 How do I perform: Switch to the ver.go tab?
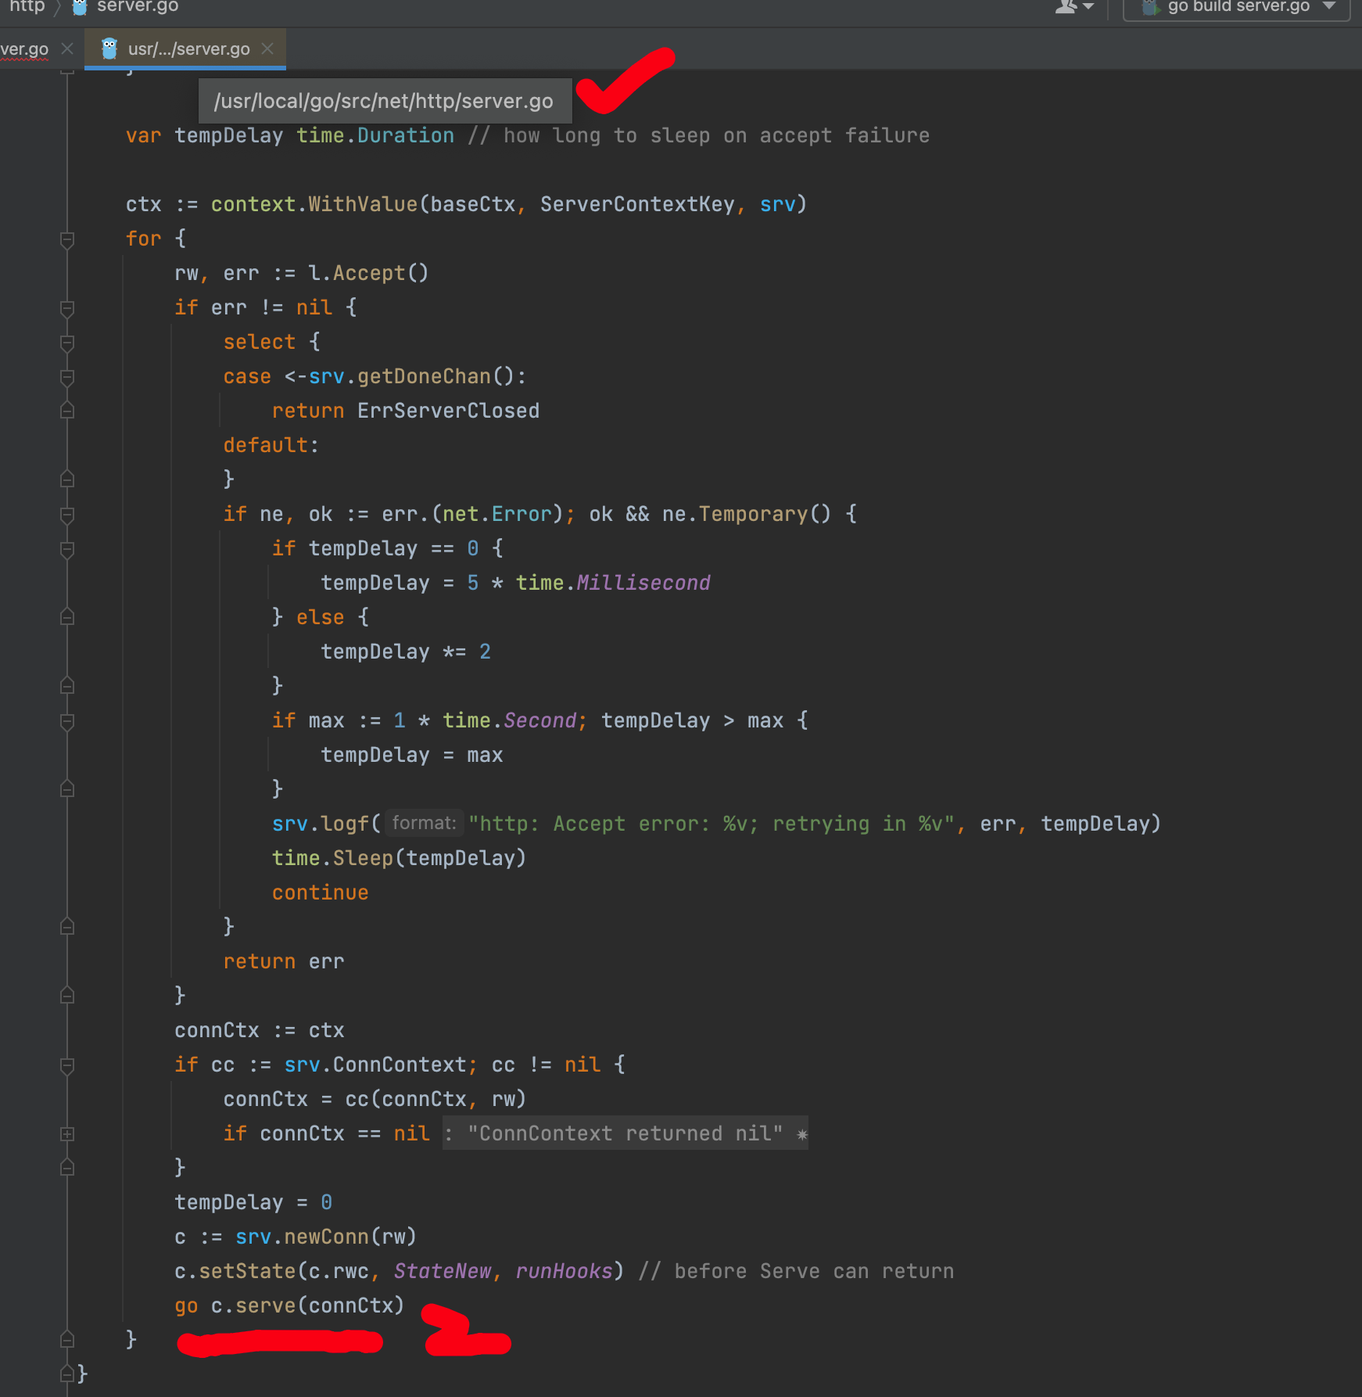click(x=24, y=48)
